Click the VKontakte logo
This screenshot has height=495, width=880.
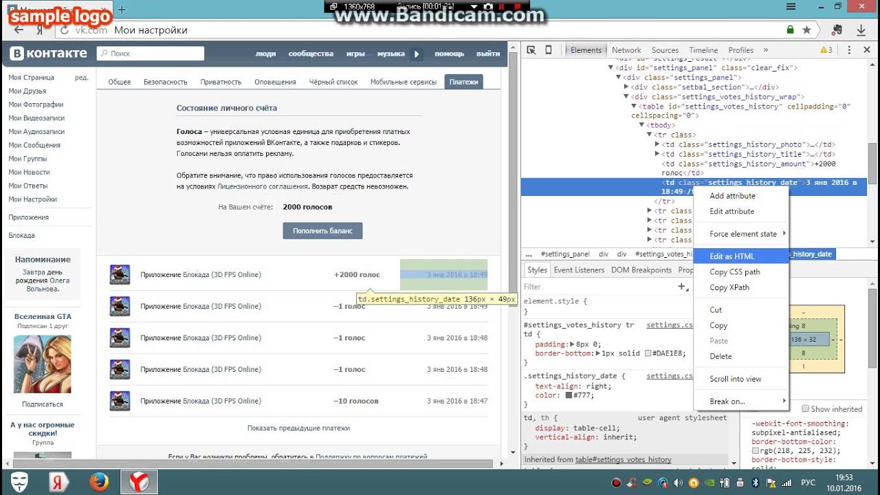[x=48, y=53]
